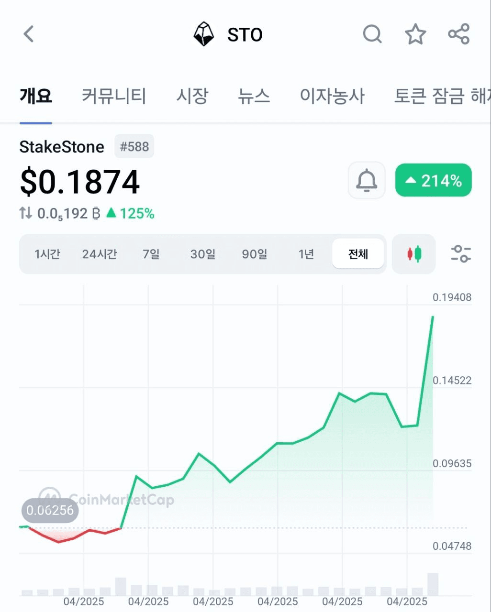Switch to the 뉴스 tab
This screenshot has height=612, width=491.
point(254,96)
